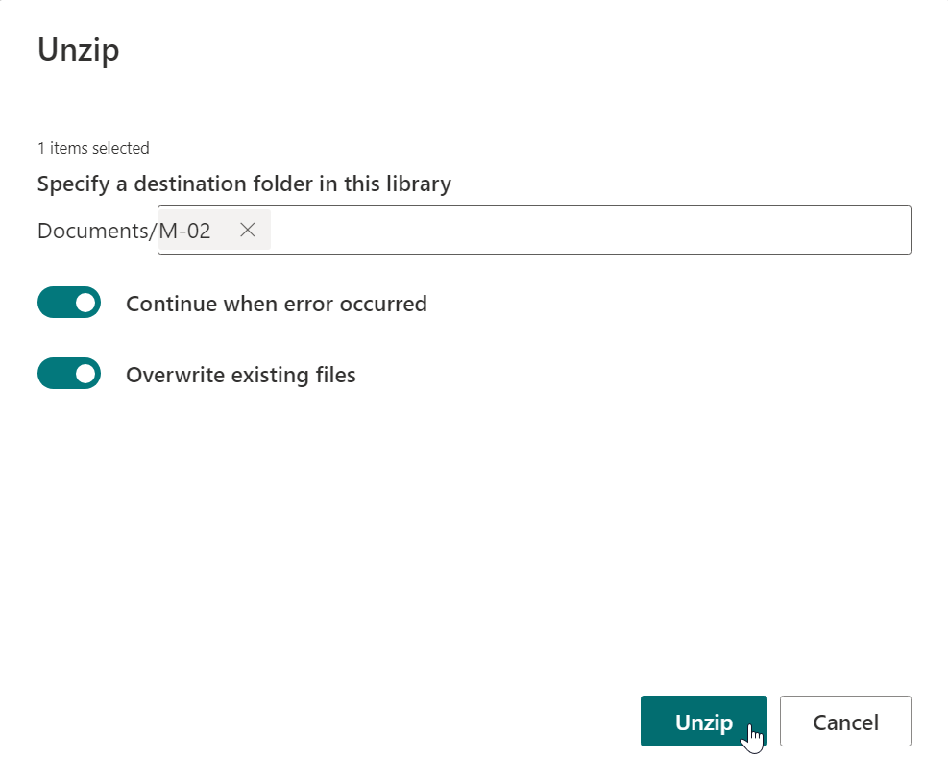The height and width of the screenshot is (783, 948).
Task: Click the Unzip dialog title
Action: tap(79, 50)
